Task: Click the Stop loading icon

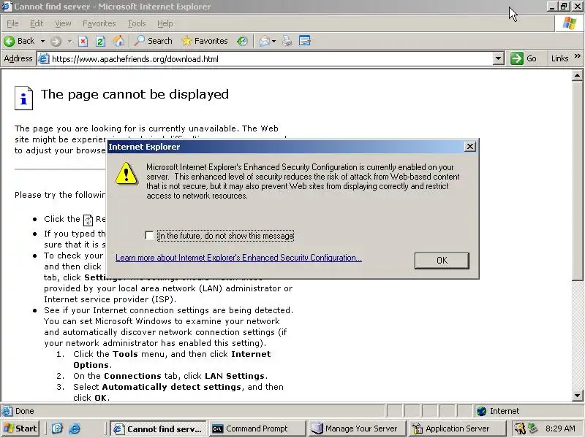Action: (83, 41)
